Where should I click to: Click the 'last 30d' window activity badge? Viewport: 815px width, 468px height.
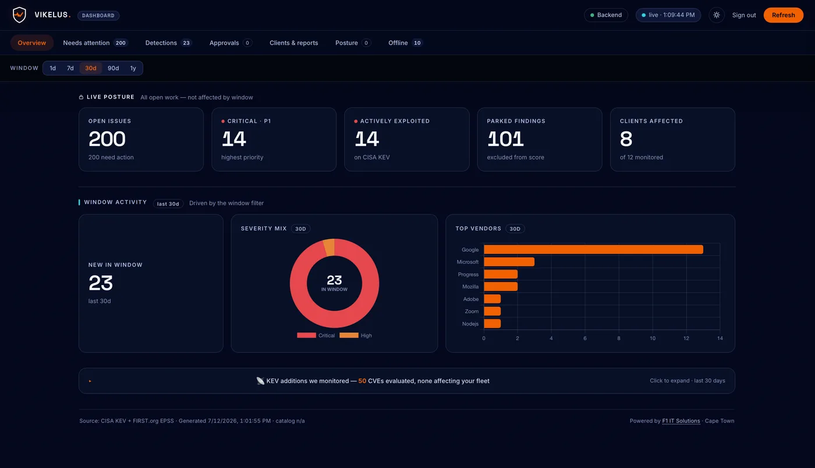coord(168,204)
